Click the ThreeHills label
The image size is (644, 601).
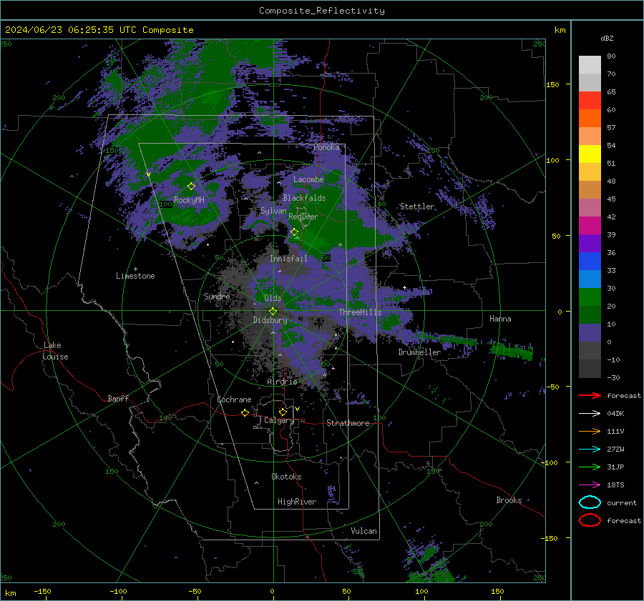[360, 312]
